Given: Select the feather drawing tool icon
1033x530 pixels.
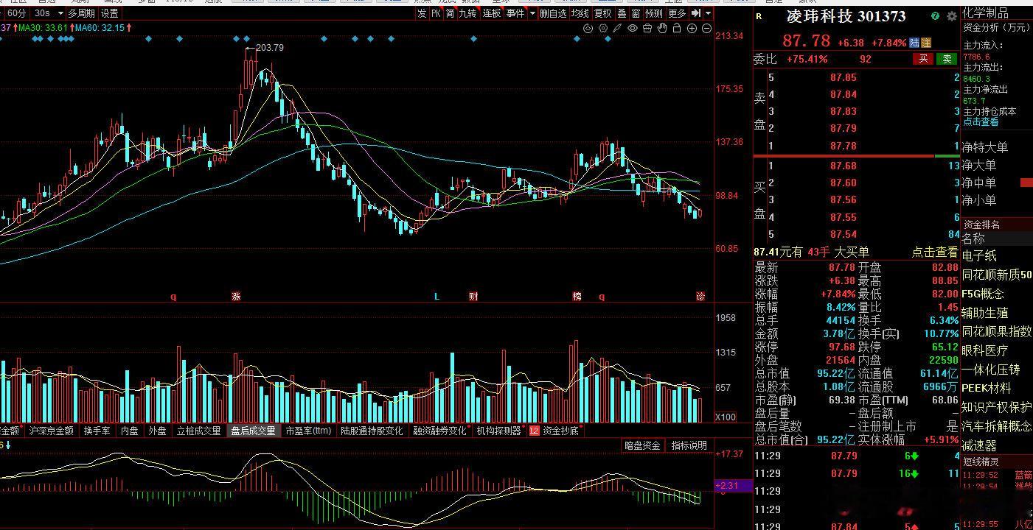Looking at the screenshot, I should coord(617,28).
